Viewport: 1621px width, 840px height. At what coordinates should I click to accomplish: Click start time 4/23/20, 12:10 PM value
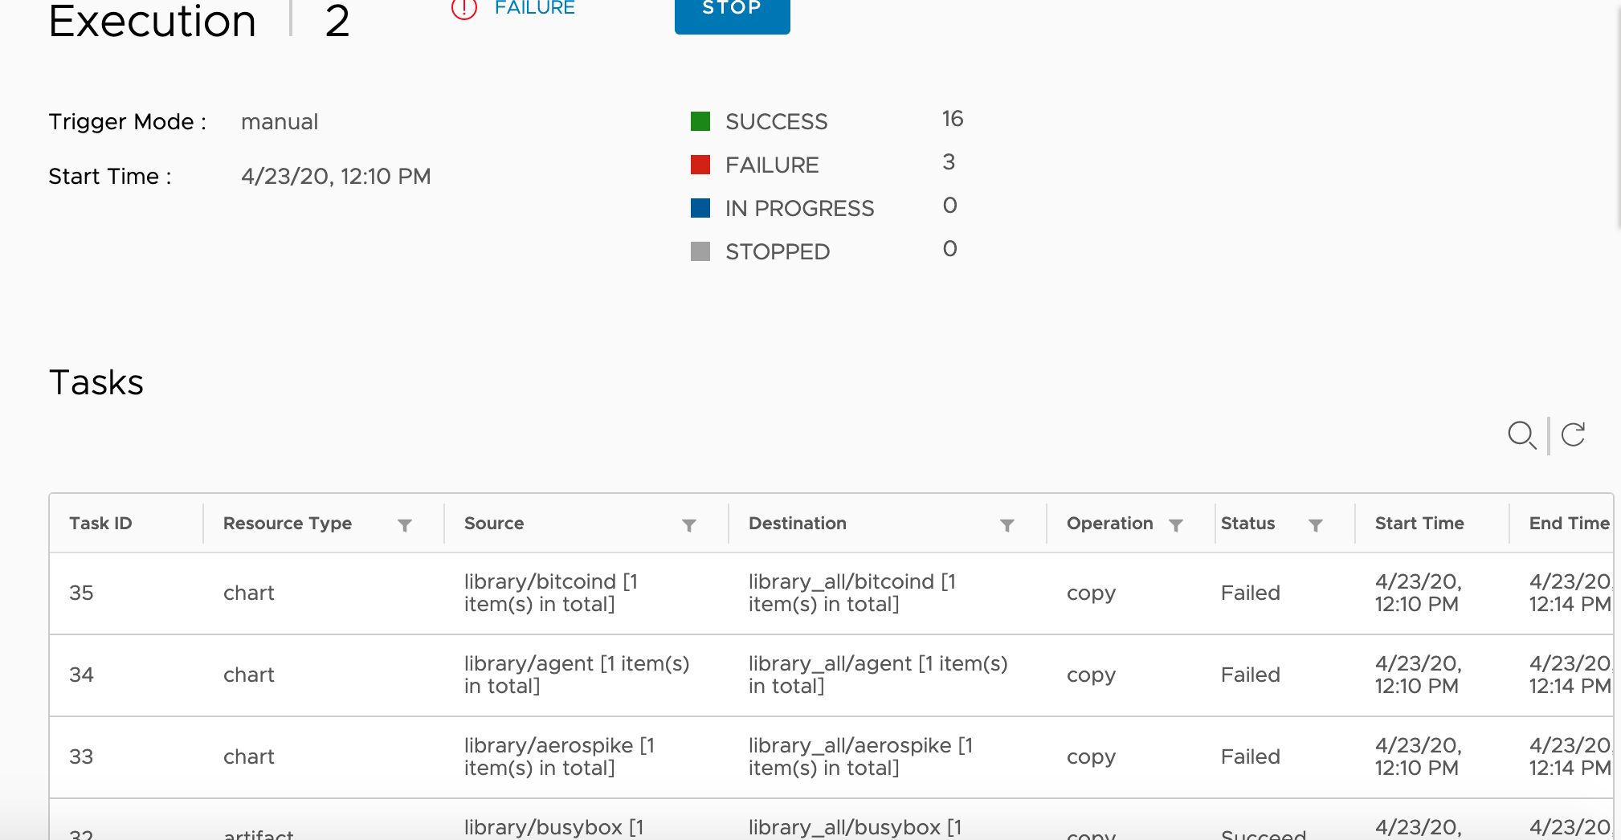point(336,176)
